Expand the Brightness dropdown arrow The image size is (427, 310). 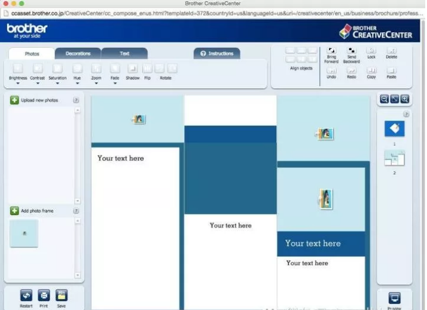coord(18,84)
